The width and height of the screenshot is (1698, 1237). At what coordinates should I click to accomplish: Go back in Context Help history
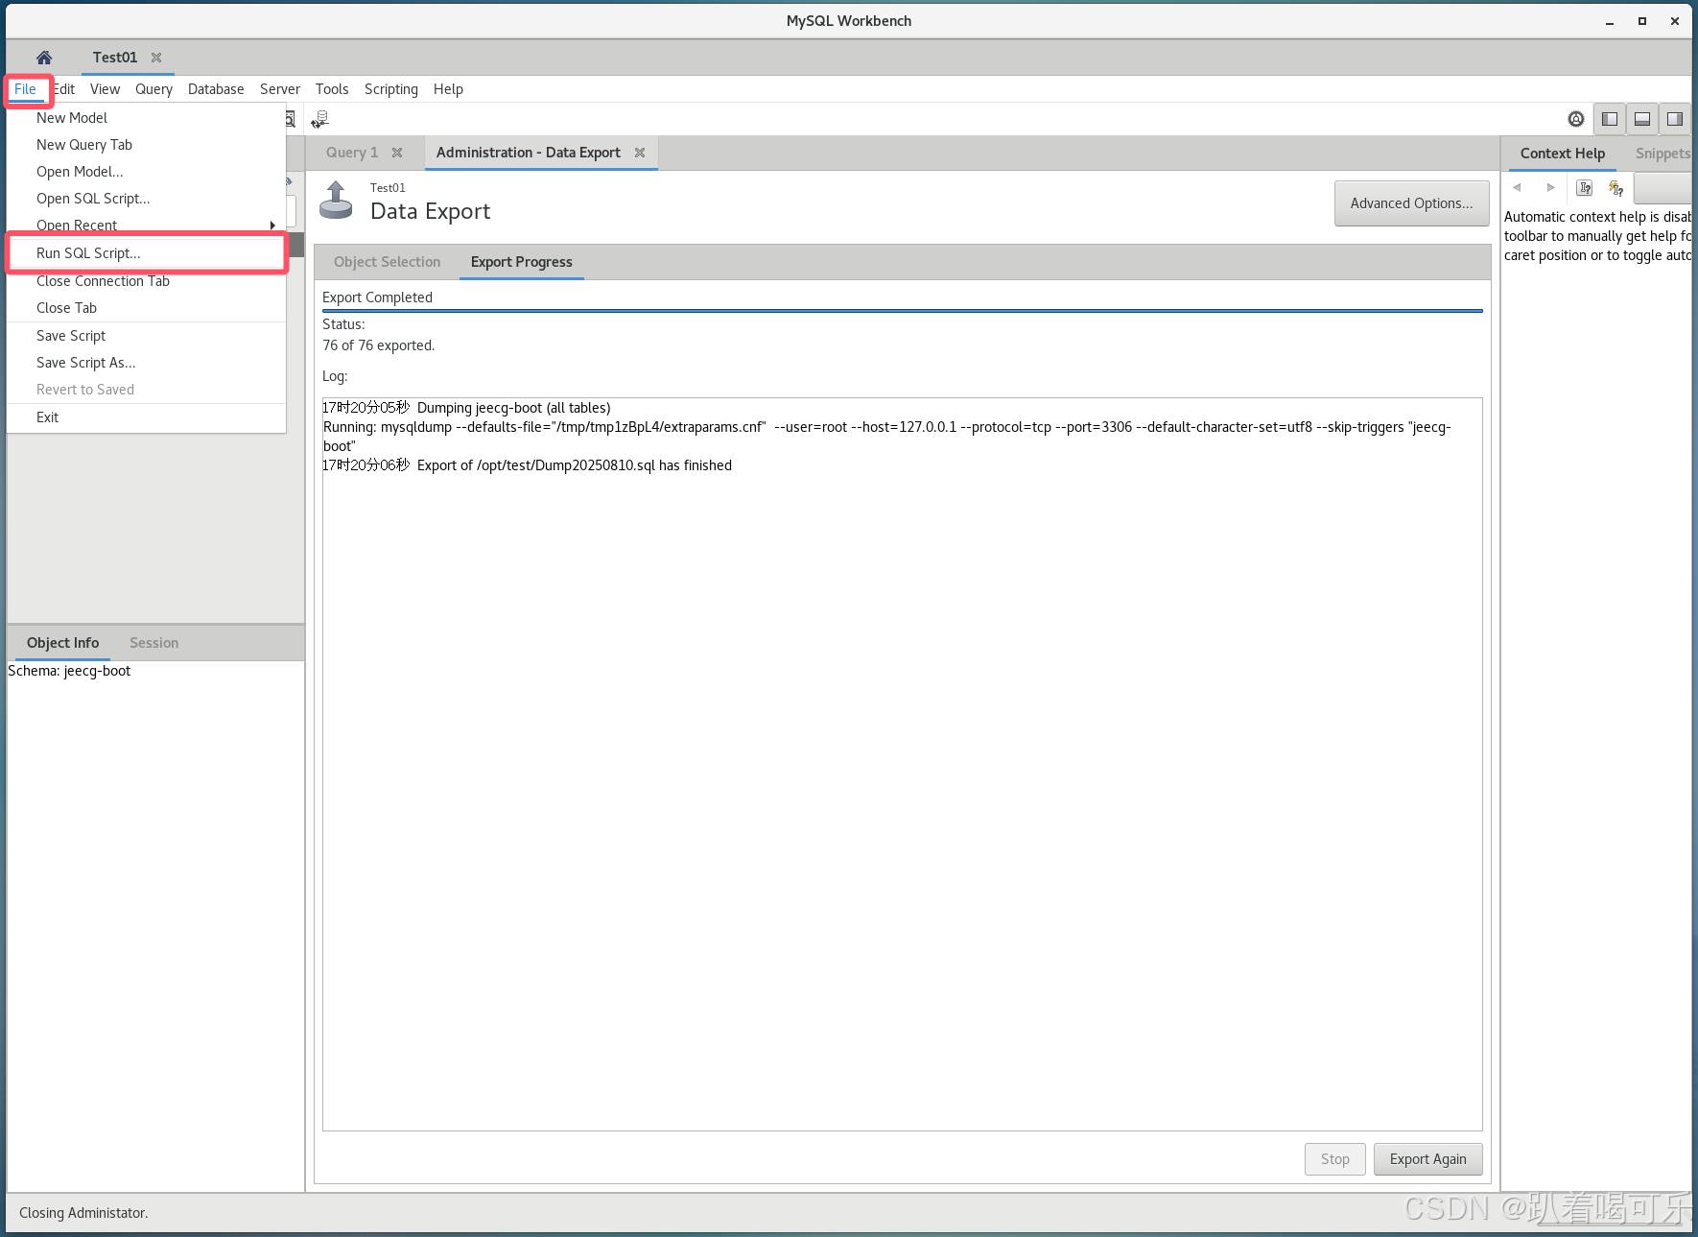(1518, 188)
